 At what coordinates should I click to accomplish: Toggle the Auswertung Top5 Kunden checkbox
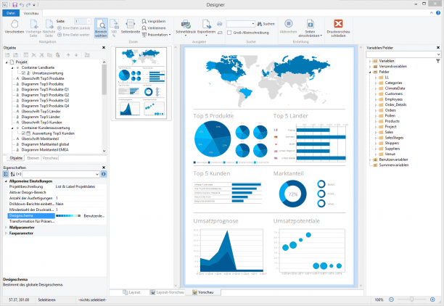click(23, 133)
